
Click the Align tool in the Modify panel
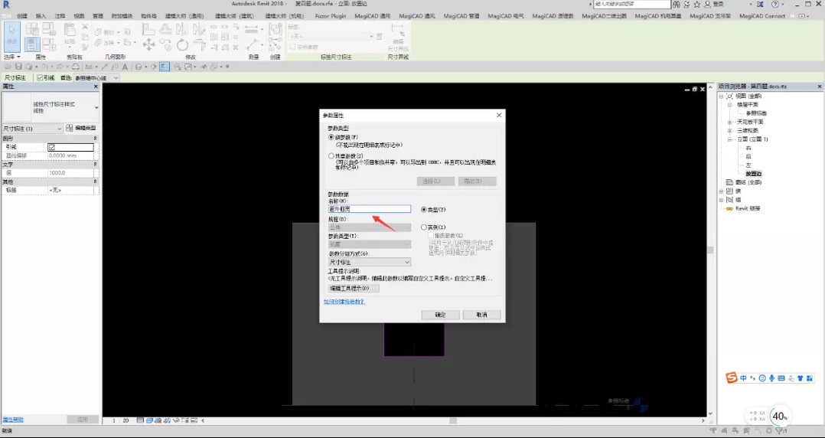pos(149,29)
